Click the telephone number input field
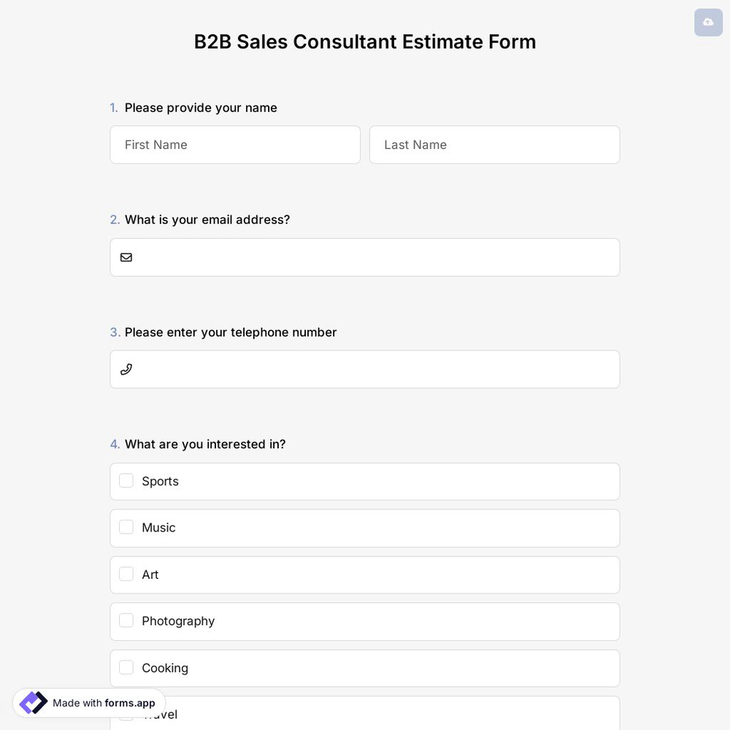Viewport: 730px width, 730px height. click(365, 369)
